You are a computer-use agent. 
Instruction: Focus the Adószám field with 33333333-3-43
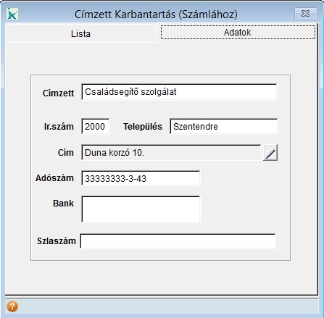coord(141,178)
